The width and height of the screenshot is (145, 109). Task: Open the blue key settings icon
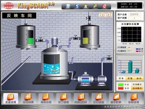click(x=77, y=6)
